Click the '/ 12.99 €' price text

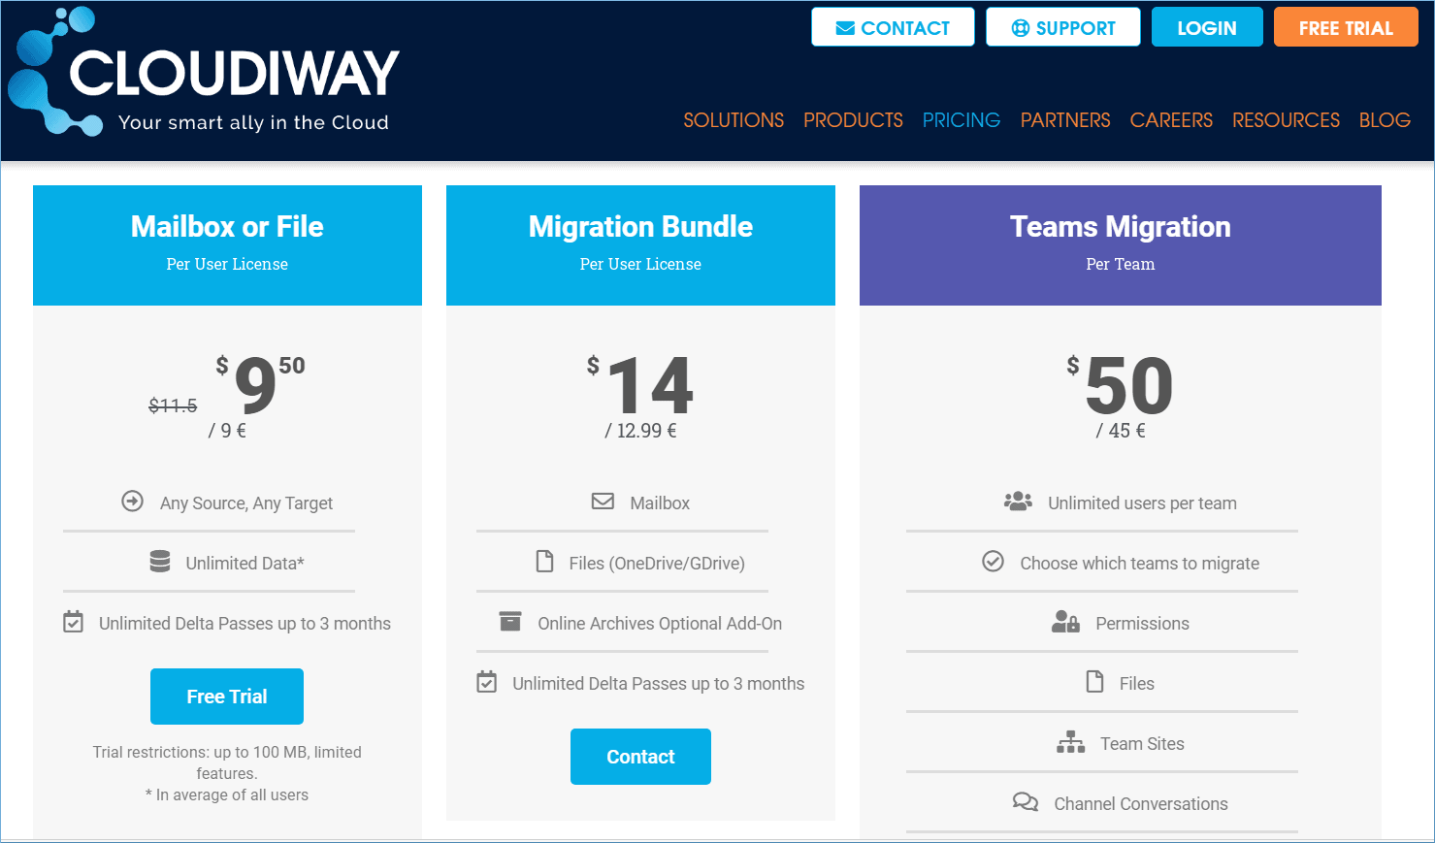click(x=640, y=431)
